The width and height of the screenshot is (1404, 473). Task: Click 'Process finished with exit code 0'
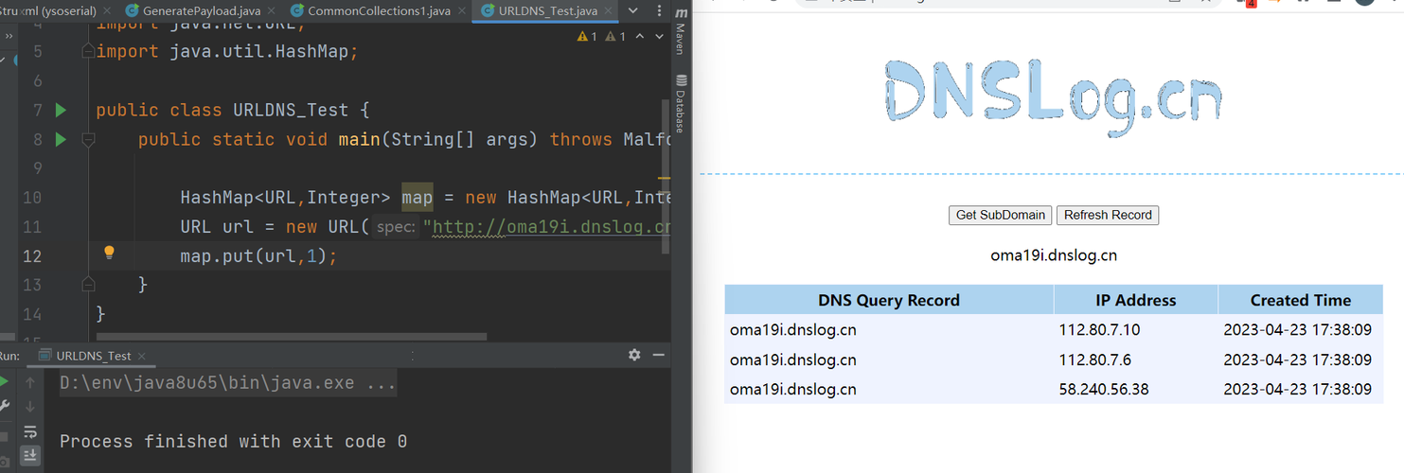click(x=233, y=442)
